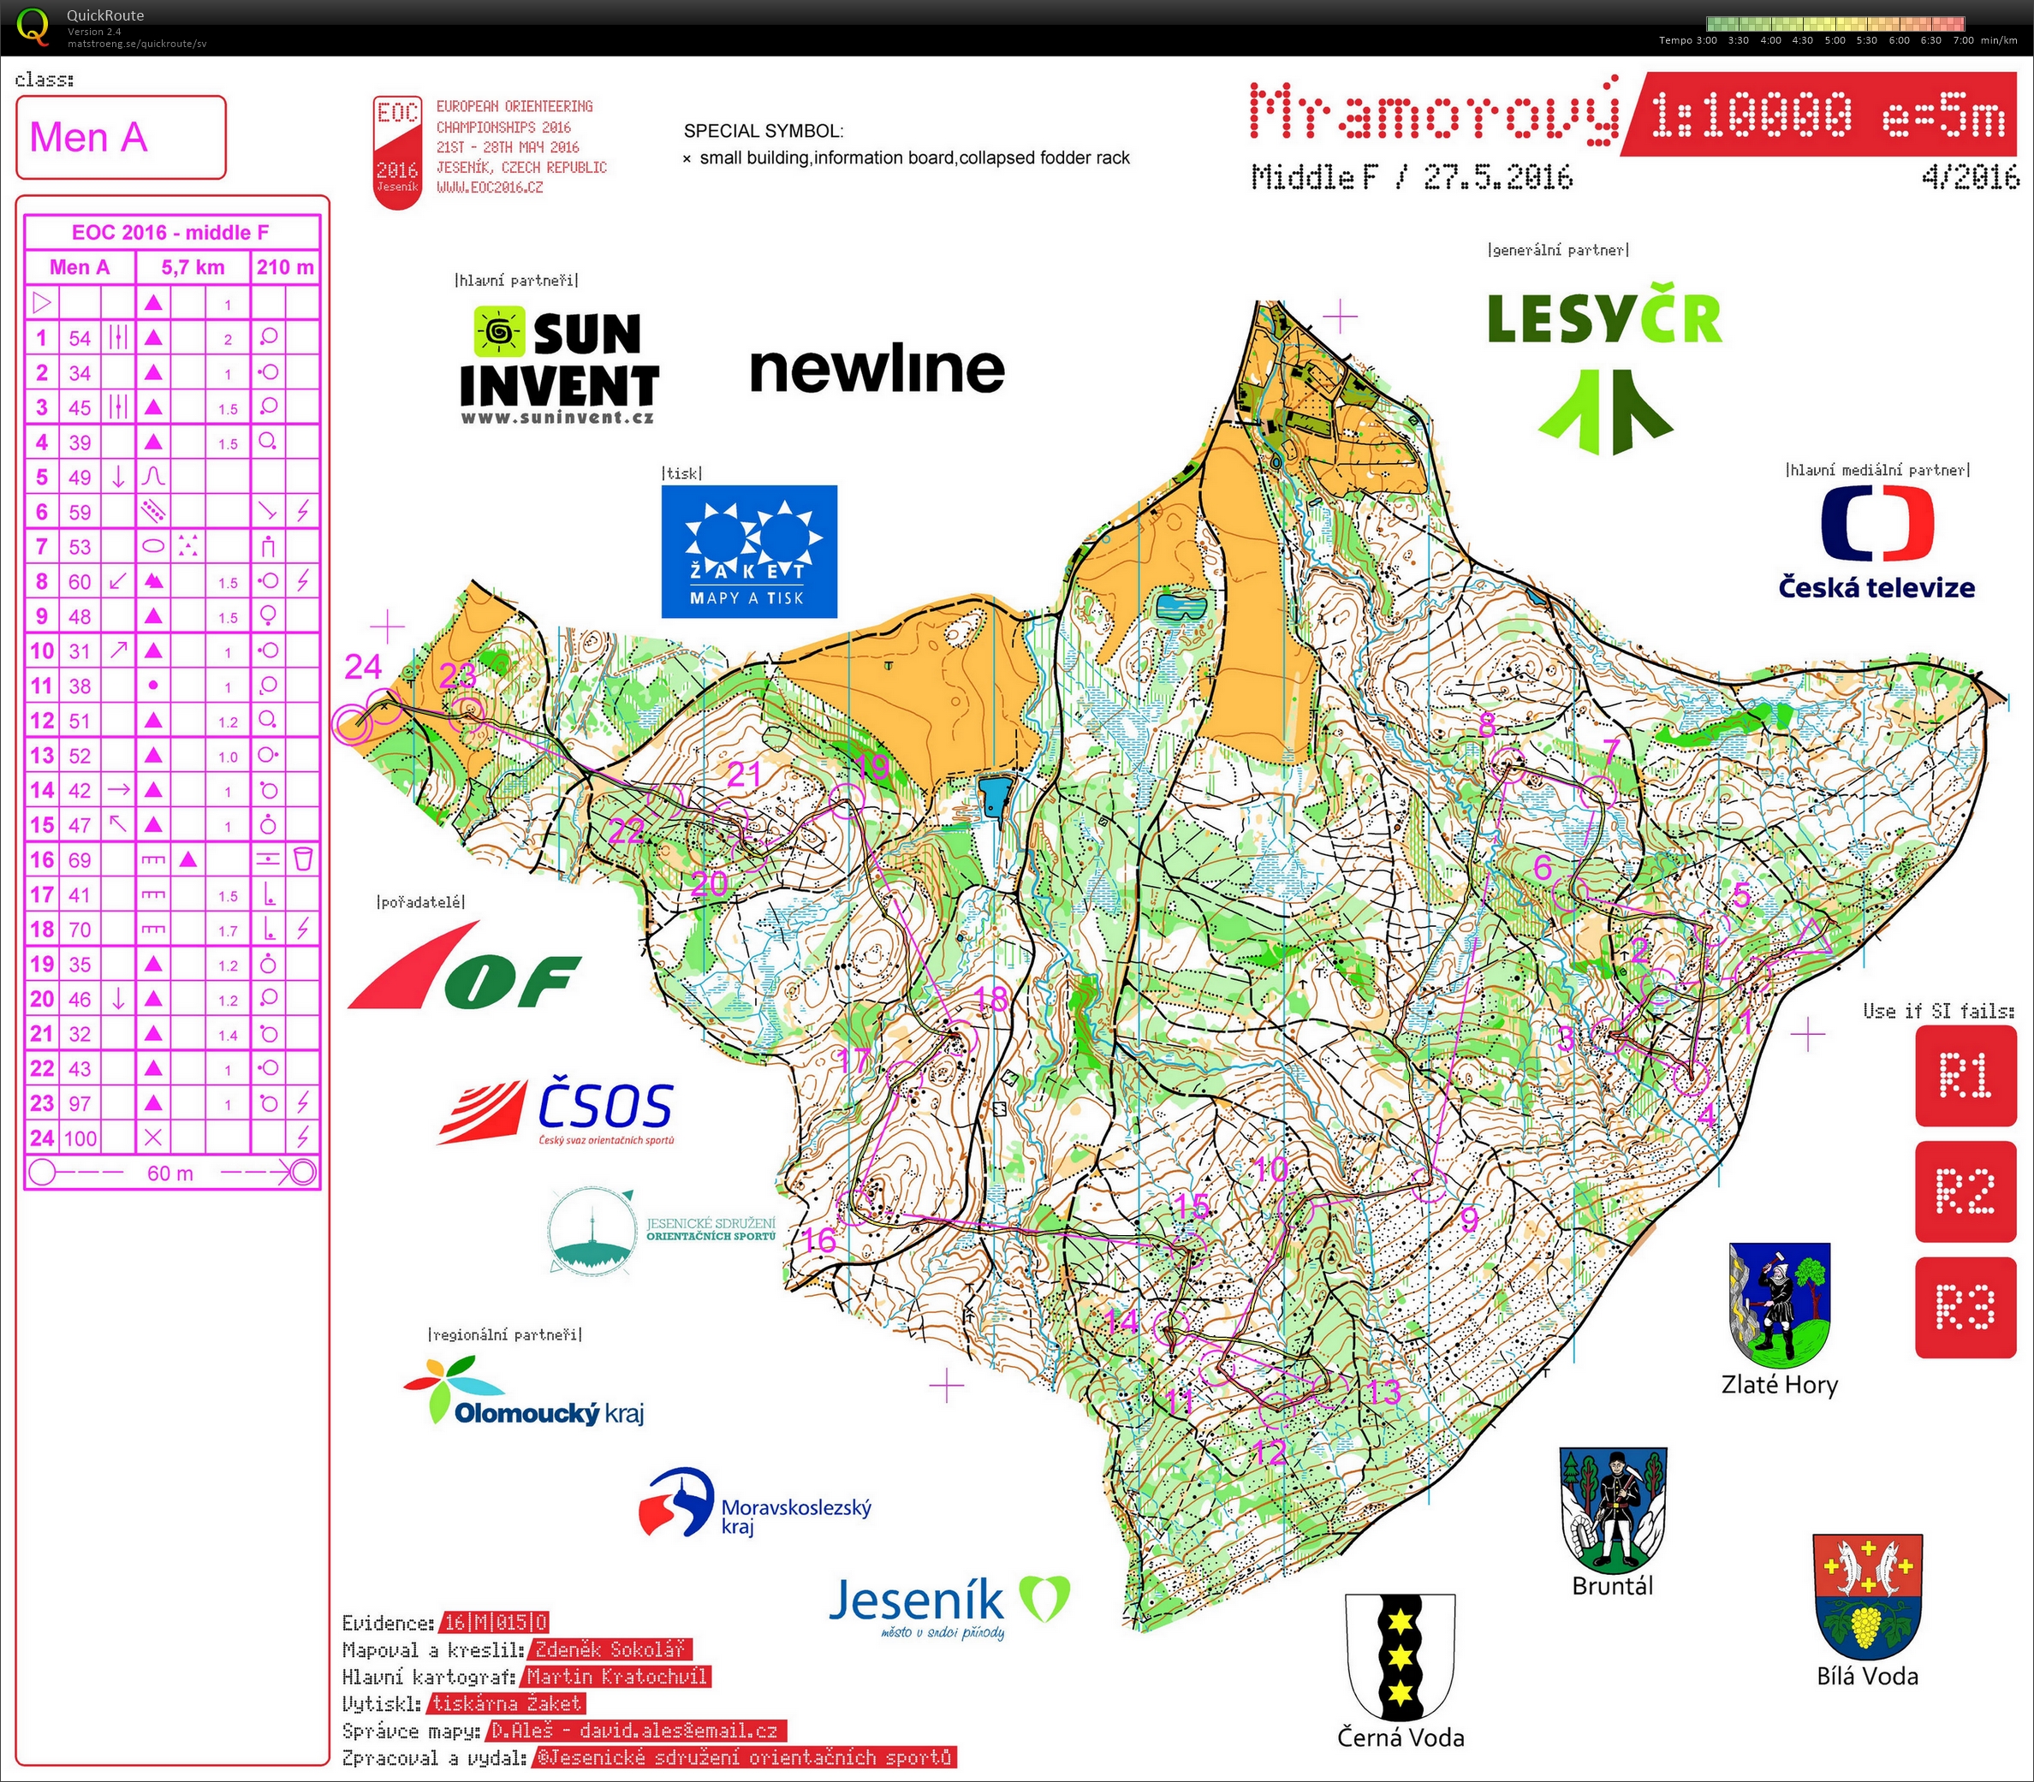This screenshot has height=1782, width=2034.
Task: Click the SUN INVENT logo
Action: pos(559,364)
